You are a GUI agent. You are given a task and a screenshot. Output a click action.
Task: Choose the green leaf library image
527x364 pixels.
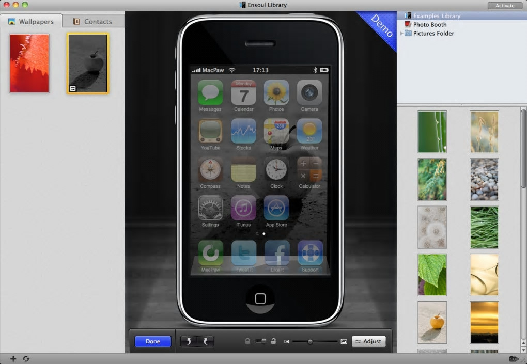432,275
